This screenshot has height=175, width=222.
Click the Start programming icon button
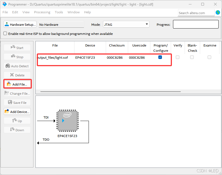point(17,48)
